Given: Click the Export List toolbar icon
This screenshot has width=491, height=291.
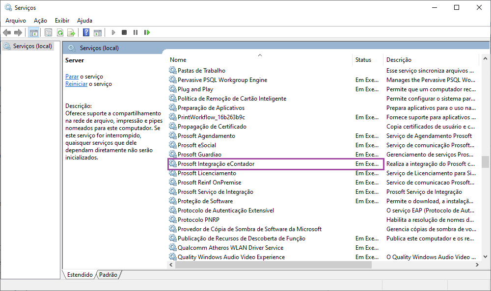Looking at the screenshot, I should (71, 32).
